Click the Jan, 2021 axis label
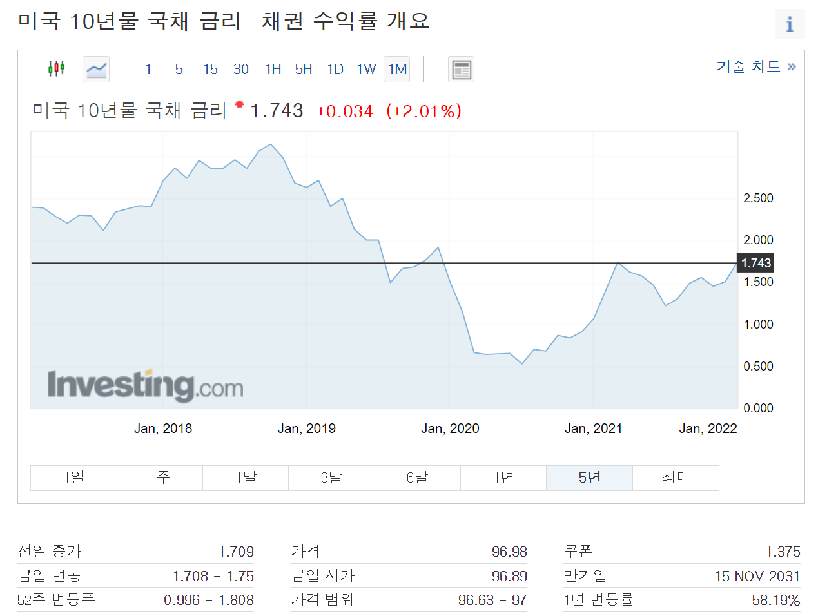Image resolution: width=818 pixels, height=616 pixels. click(594, 428)
